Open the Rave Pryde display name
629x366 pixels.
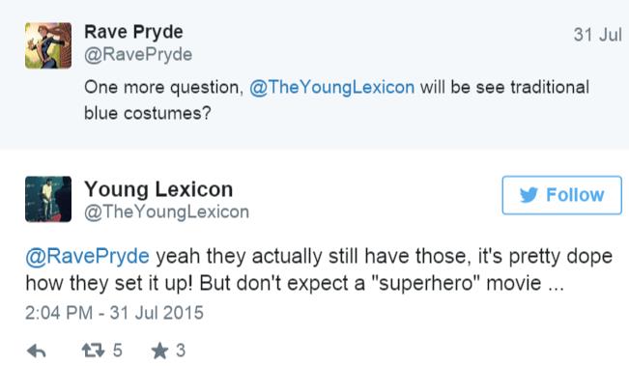tap(133, 32)
